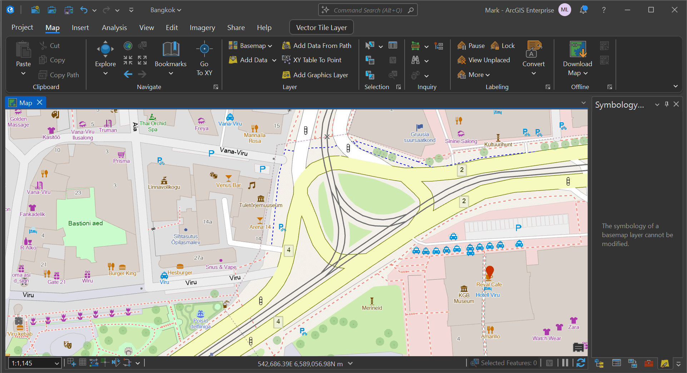Collapse the ribbon chevron
This screenshot has height=373, width=687.
[676, 86]
